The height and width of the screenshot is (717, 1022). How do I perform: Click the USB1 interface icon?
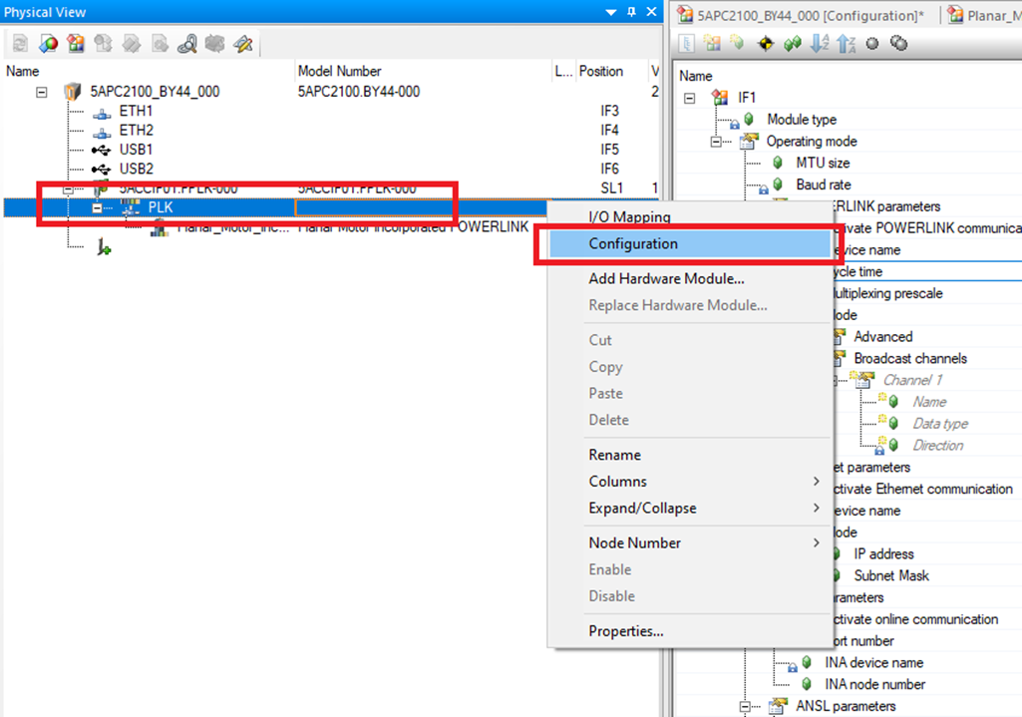(101, 150)
